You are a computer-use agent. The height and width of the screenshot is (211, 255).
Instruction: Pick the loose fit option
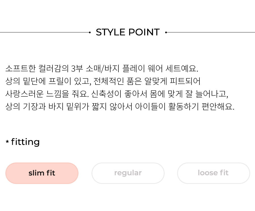pos(213,173)
